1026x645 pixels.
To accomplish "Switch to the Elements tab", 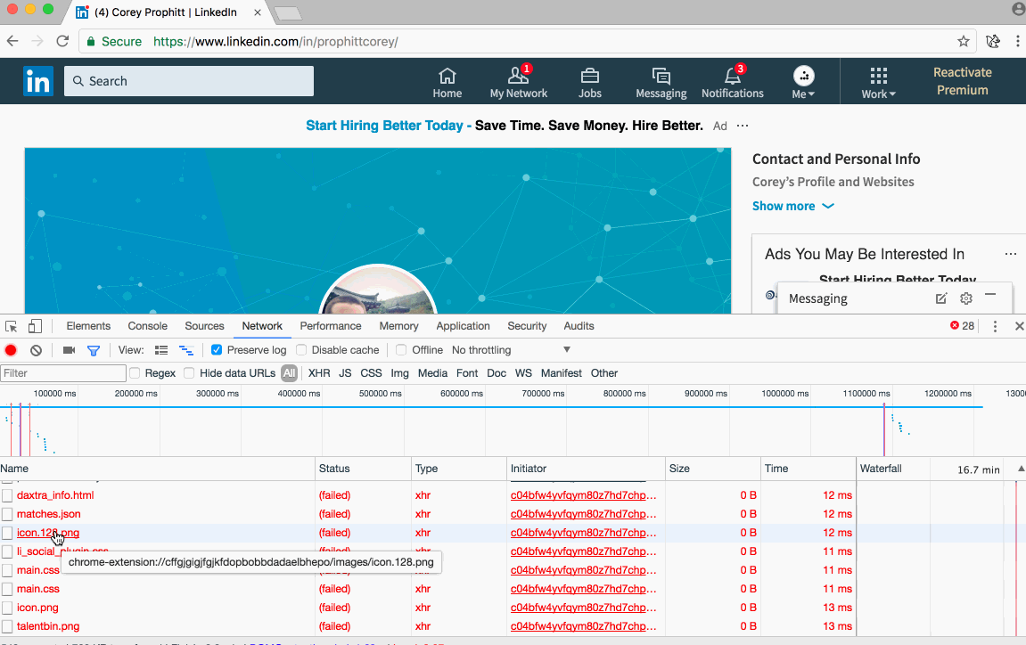I will (x=88, y=326).
